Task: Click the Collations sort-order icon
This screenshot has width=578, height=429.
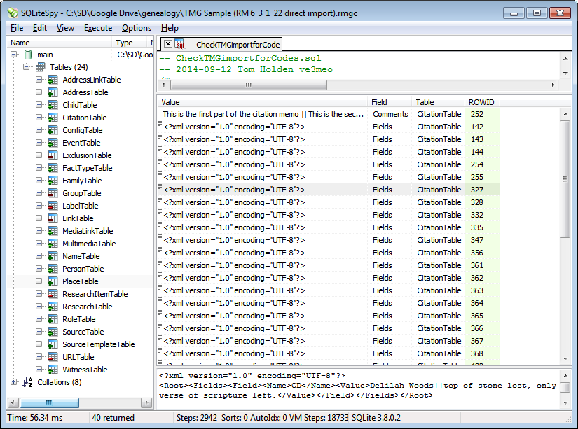Action: 28,382
